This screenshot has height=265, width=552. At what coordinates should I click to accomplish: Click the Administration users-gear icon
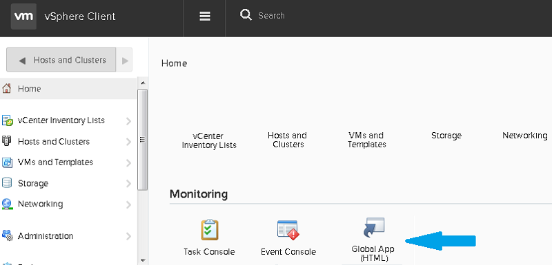click(x=7, y=235)
